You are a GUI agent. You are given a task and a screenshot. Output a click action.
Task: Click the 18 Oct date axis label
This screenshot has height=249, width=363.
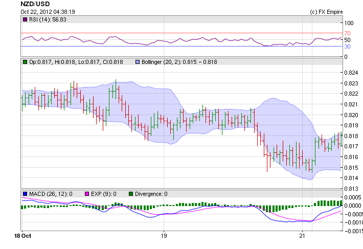(x=22, y=236)
